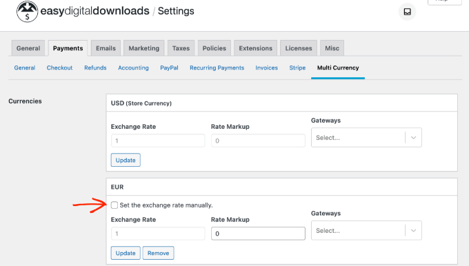Open Recurring Payments settings
Image resolution: width=469 pixels, height=266 pixels.
coord(217,68)
